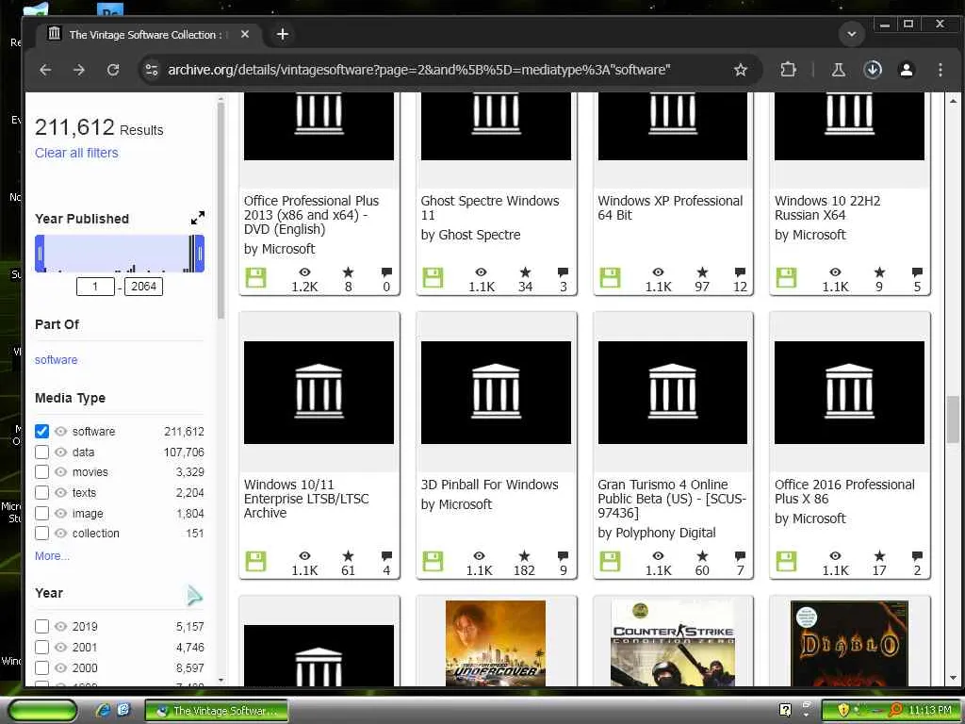Click the browser address bar URL
Image resolution: width=965 pixels, height=724 pixels.
(418, 70)
